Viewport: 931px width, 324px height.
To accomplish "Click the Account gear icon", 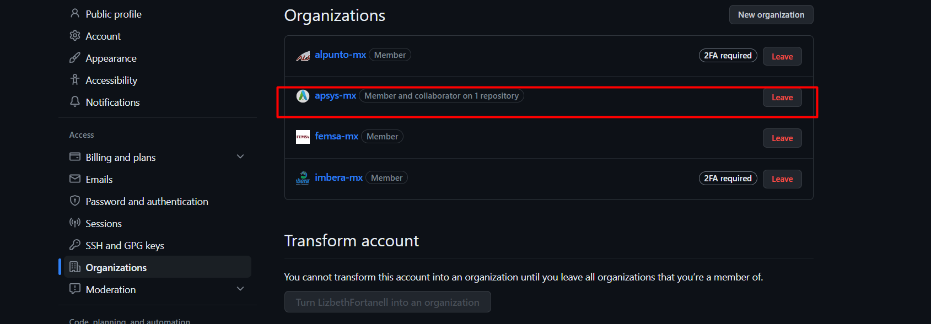I will [x=75, y=36].
